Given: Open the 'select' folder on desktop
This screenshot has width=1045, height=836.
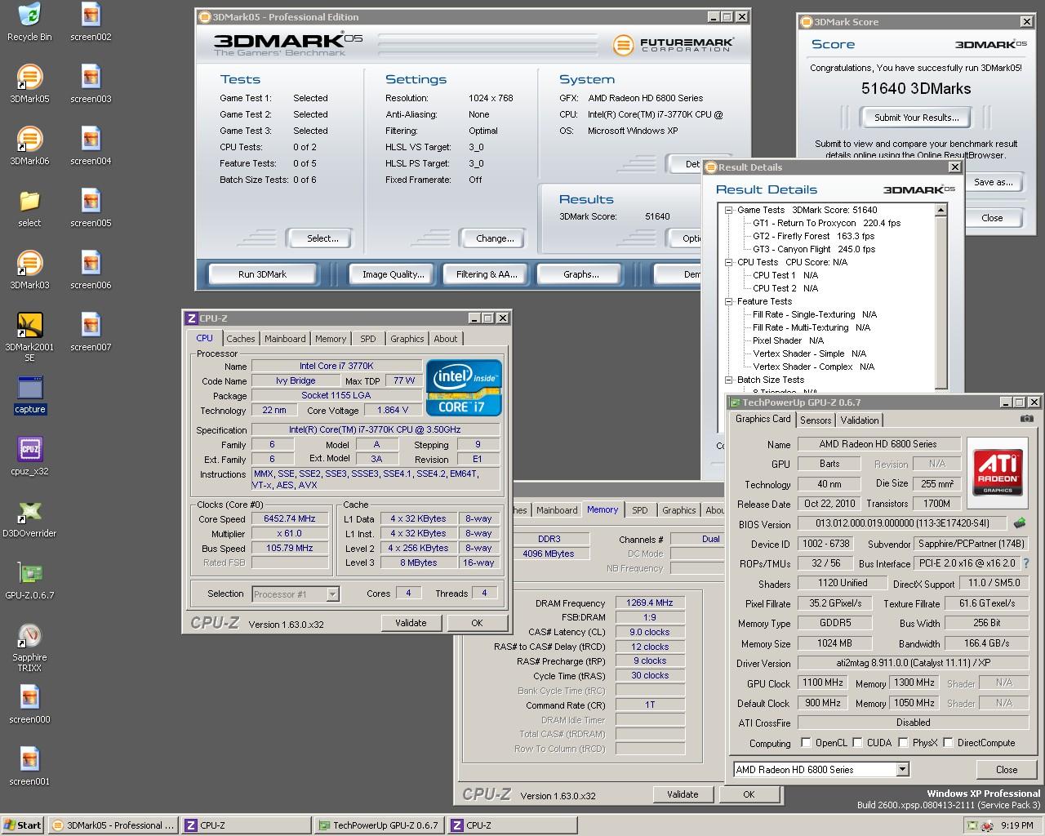Looking at the screenshot, I should (29, 208).
